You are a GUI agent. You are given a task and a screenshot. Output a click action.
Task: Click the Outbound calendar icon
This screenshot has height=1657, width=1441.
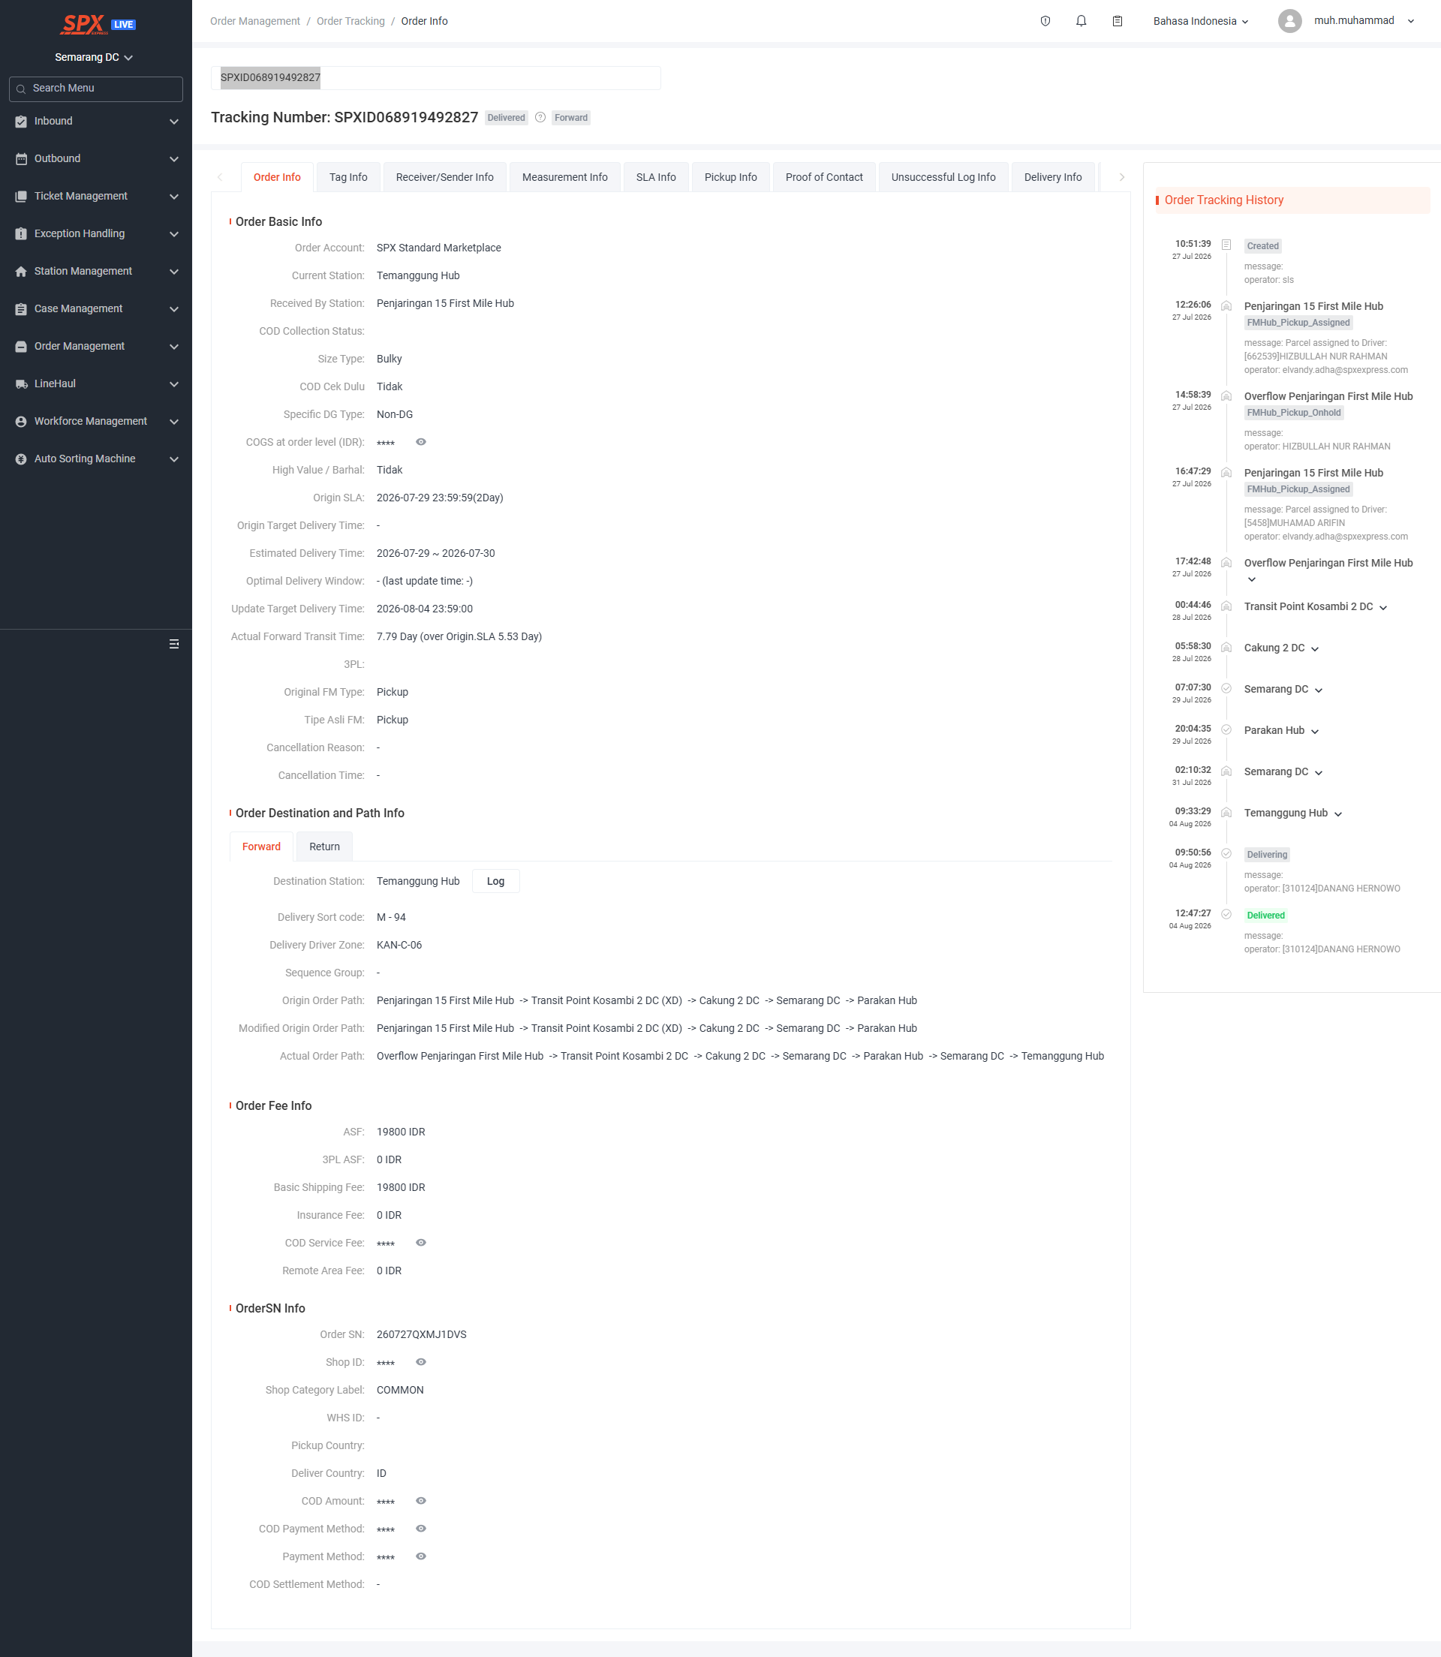pyautogui.click(x=21, y=159)
